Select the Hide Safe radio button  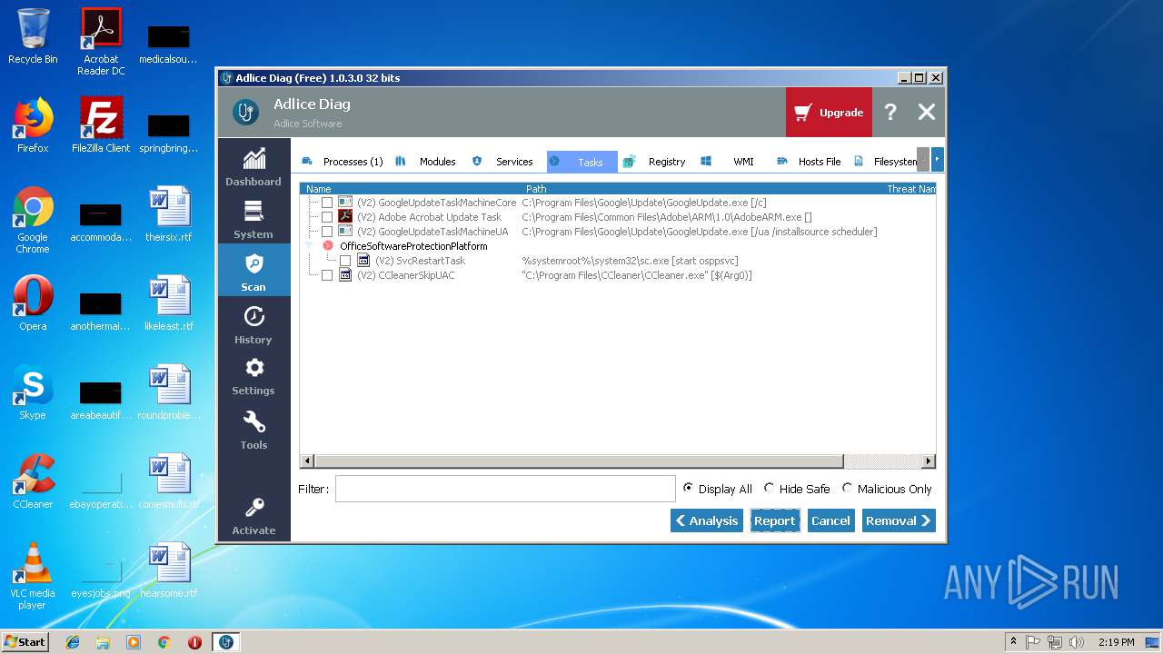point(770,488)
